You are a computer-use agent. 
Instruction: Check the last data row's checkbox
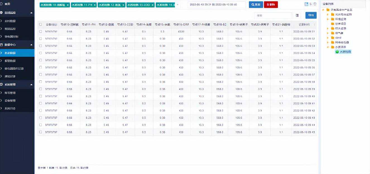40,132
